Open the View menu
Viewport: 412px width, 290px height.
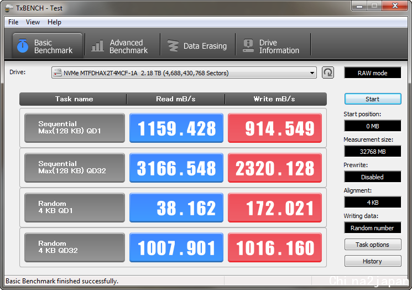tap(33, 22)
